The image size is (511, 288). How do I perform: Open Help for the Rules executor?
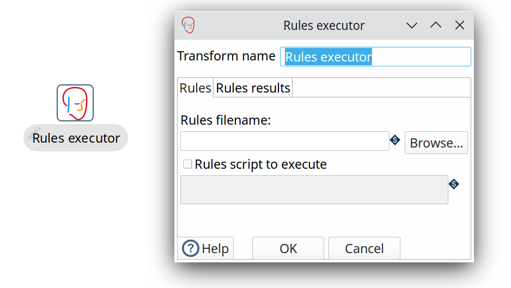tap(206, 248)
